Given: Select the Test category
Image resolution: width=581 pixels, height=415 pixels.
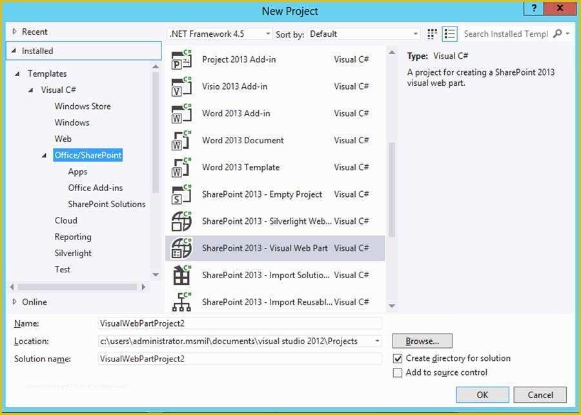Looking at the screenshot, I should click(62, 269).
